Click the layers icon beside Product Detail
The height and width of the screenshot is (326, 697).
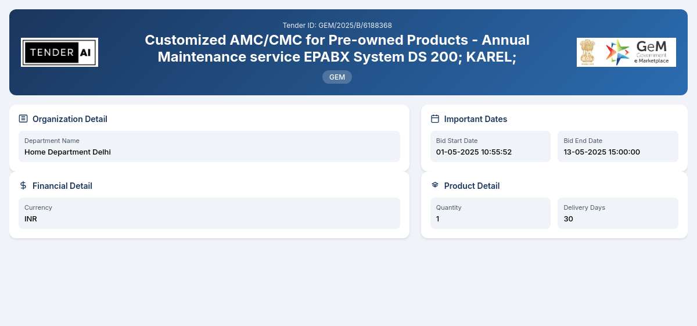(435, 185)
